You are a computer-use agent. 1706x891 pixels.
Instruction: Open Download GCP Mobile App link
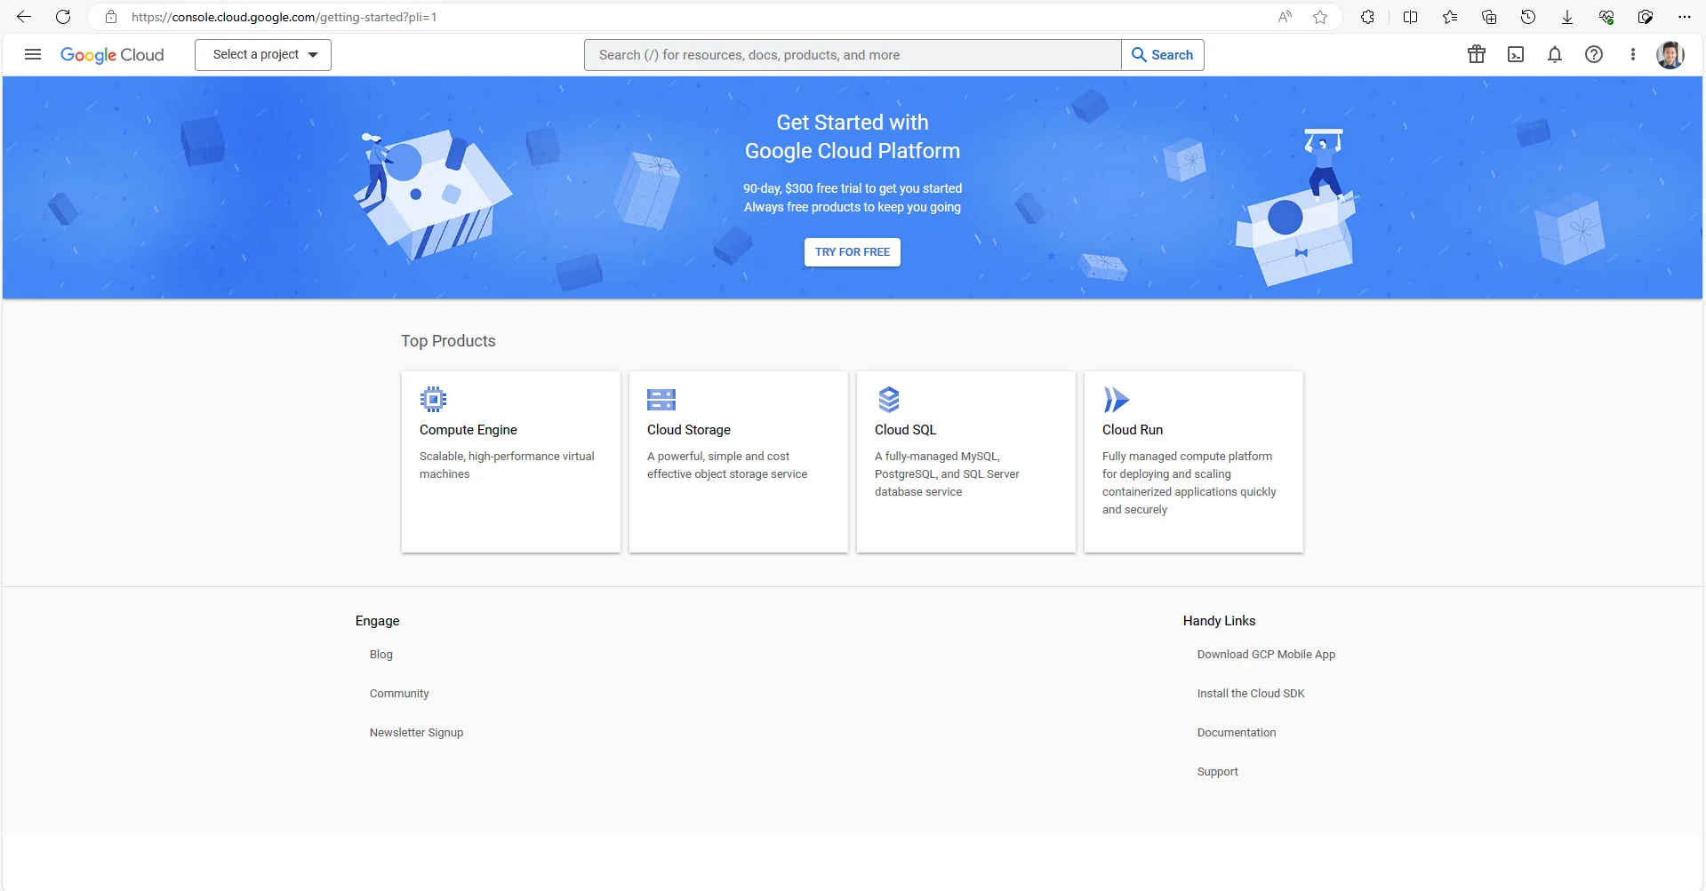click(1266, 655)
